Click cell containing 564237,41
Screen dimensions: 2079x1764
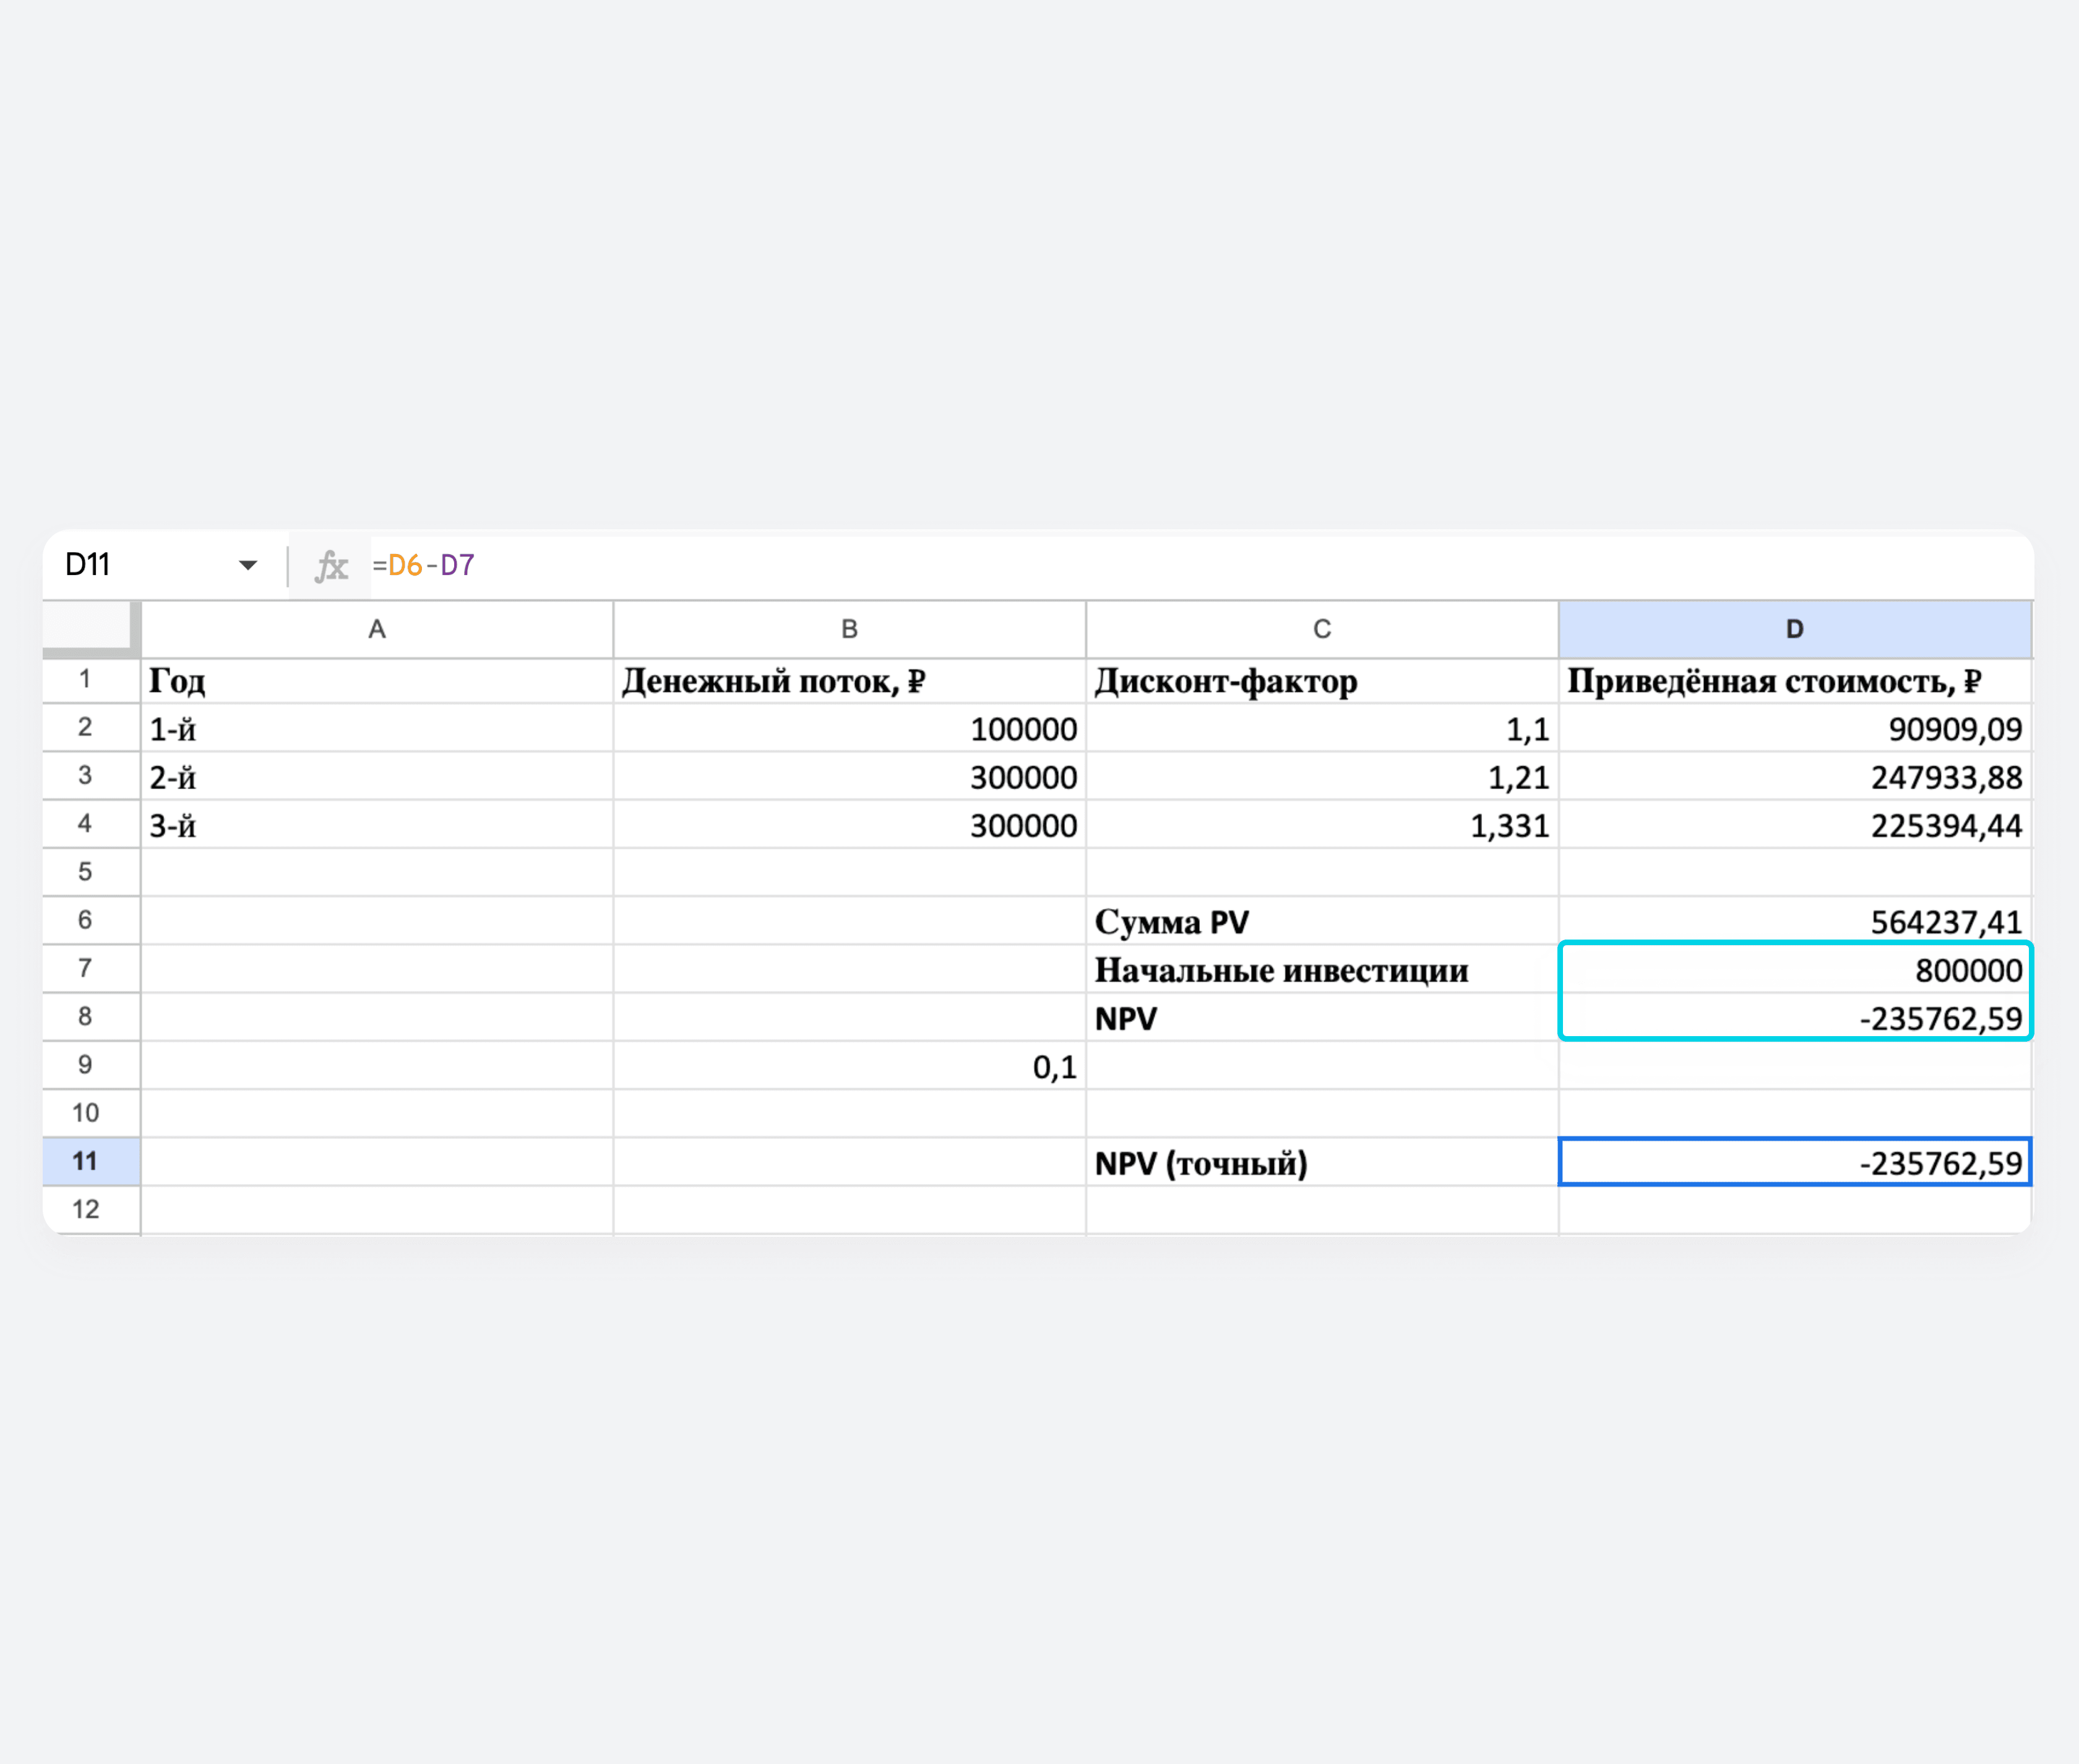pos(1794,921)
